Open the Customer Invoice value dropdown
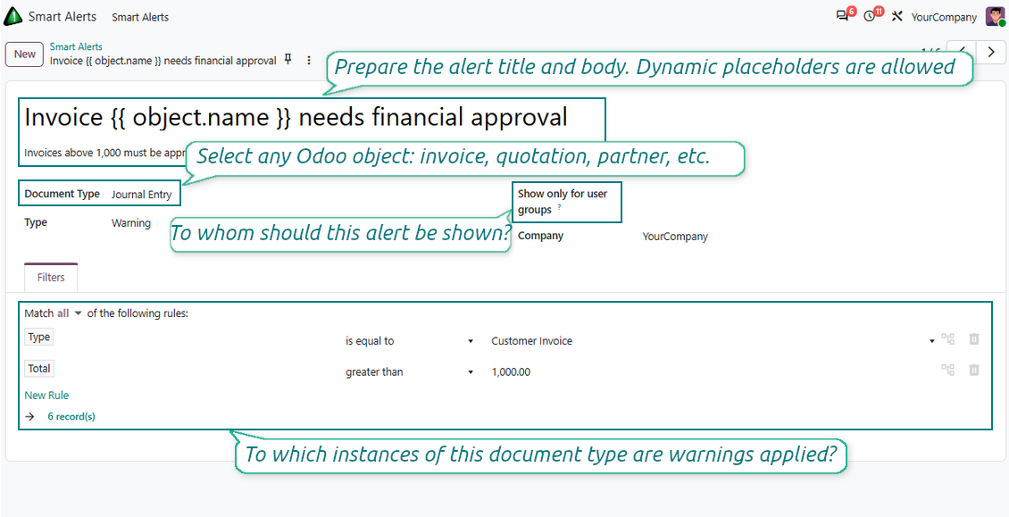This screenshot has height=517, width=1009. point(713,340)
